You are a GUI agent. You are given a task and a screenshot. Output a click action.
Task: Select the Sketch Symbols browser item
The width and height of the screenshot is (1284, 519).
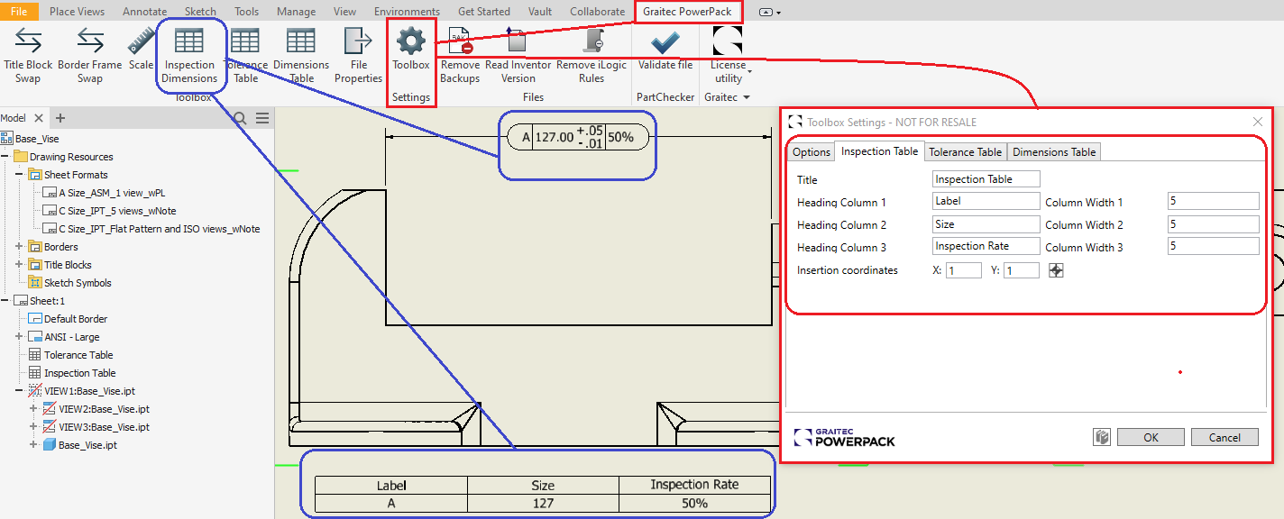70,283
